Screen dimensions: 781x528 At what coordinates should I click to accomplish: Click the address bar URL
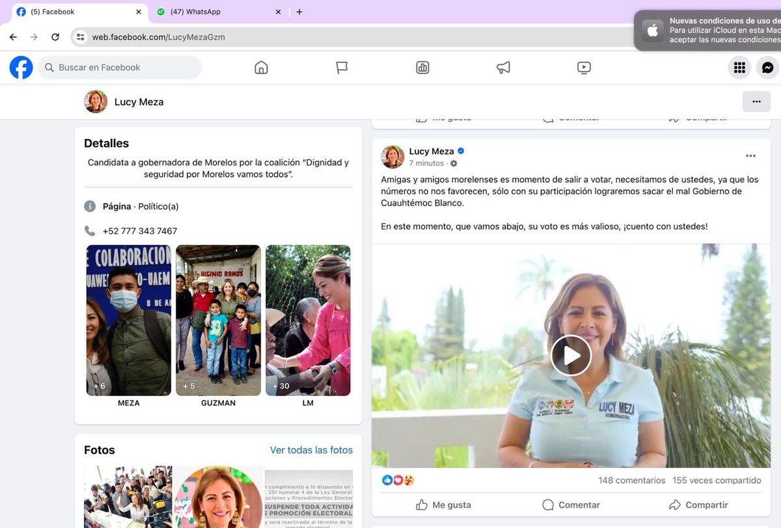coord(158,37)
